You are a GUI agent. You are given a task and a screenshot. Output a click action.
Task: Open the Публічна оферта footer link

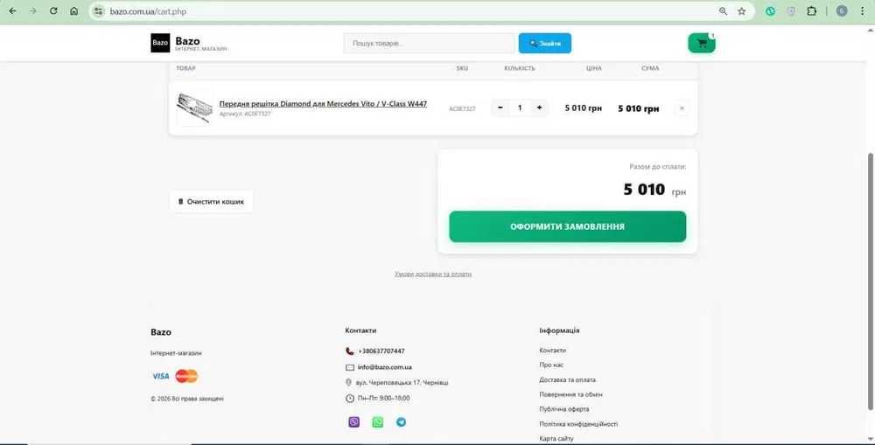[564, 409]
